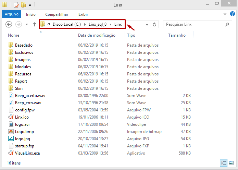Select the VisualLinx.exe application icon
Viewport: 238px width, 170px height.
click(x=11, y=153)
